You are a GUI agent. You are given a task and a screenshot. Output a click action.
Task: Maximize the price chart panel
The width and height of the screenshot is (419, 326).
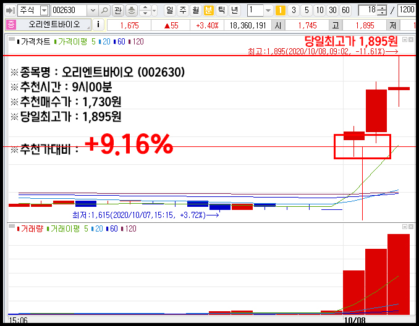coord(405,40)
